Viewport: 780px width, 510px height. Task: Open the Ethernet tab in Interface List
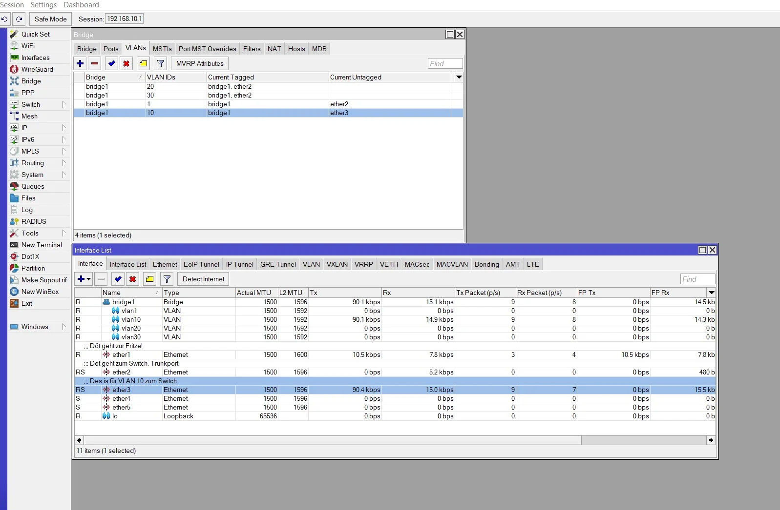165,264
